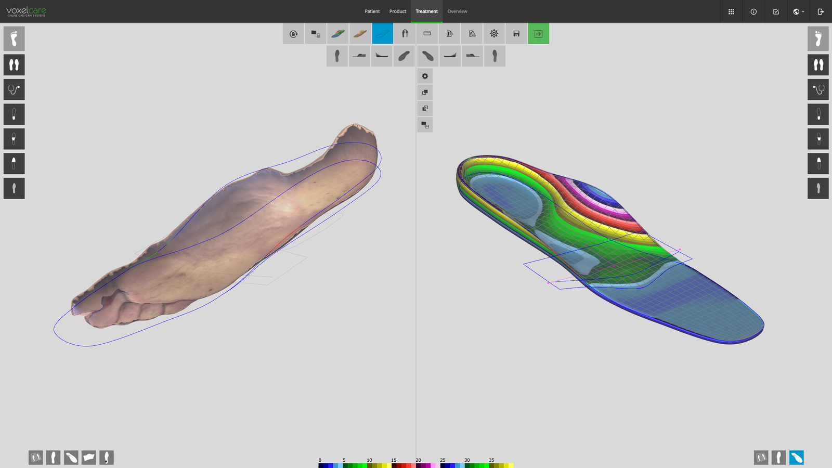Switch to the Patient tab
832x468 pixels.
click(372, 11)
